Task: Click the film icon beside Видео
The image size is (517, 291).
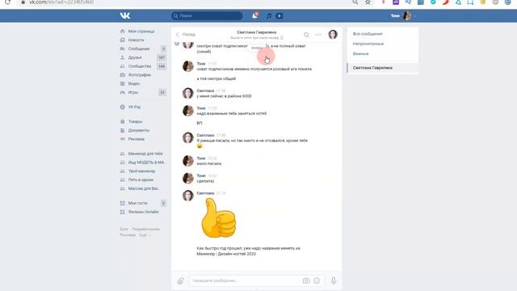Action: (122, 84)
